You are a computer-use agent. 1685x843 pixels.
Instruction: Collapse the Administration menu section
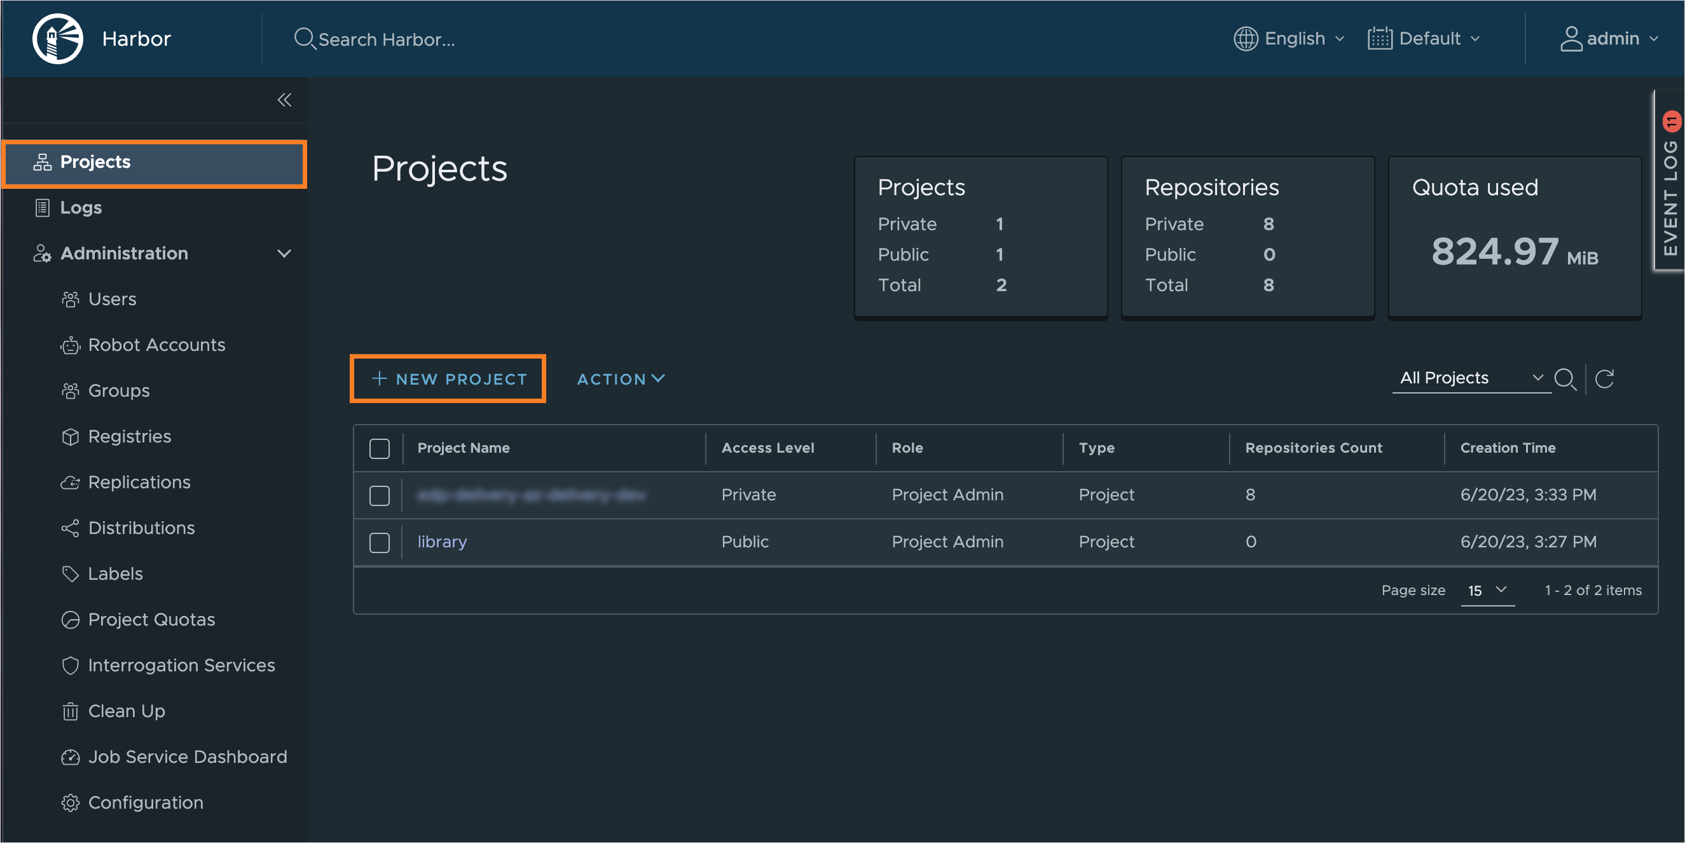tap(284, 253)
